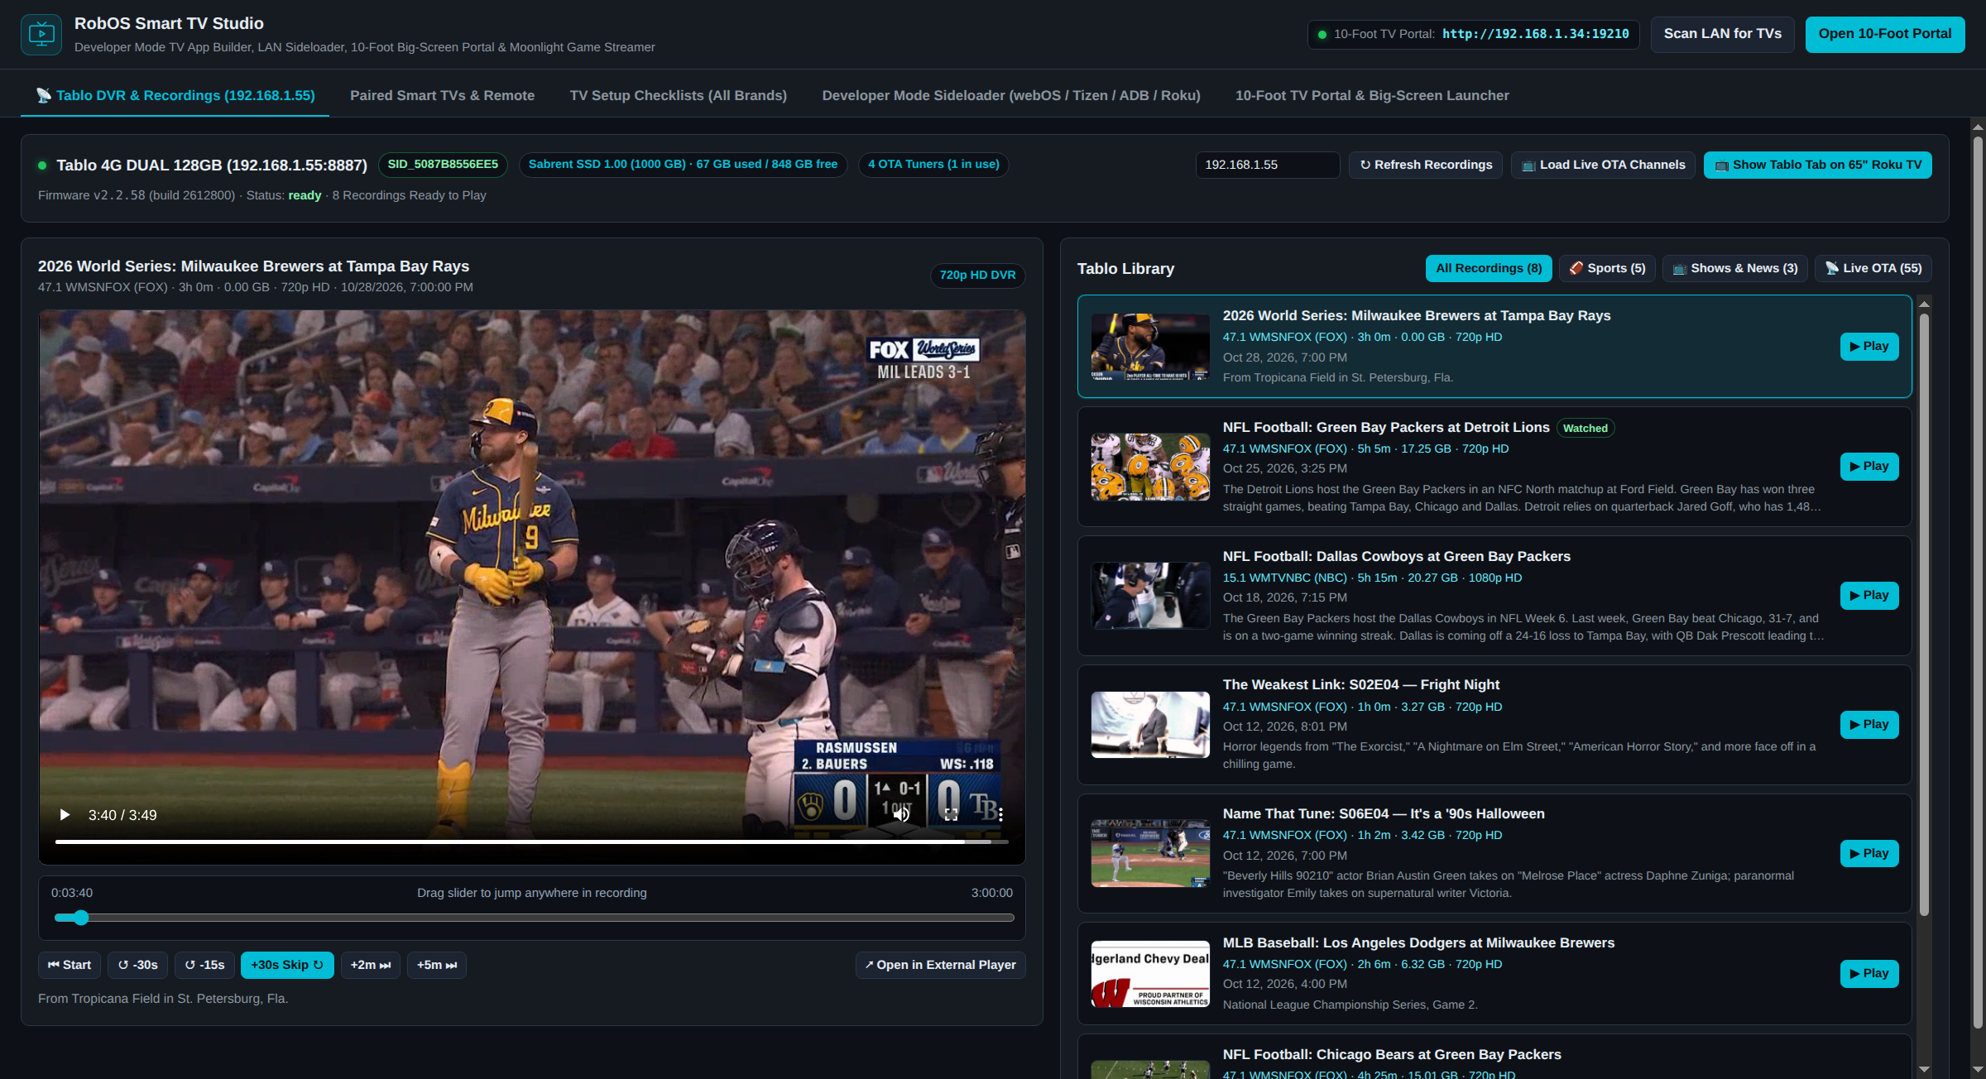Enter fullscreen in the video player
The image size is (1986, 1079).
(951, 815)
